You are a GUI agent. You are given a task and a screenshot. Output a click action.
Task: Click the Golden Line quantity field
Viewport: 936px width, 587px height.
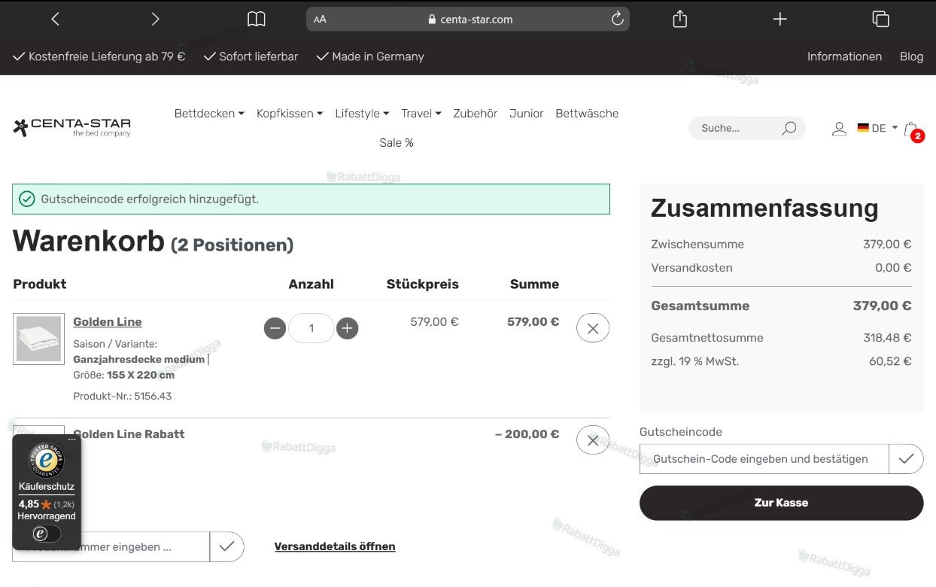coord(311,328)
